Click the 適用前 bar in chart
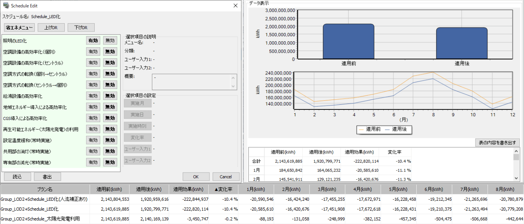Image resolution: width=524 pixels, height=224 pixels. [x=348, y=41]
